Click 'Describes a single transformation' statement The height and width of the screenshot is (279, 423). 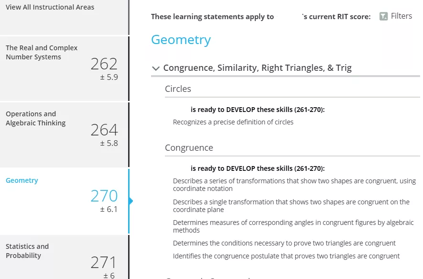292,206
